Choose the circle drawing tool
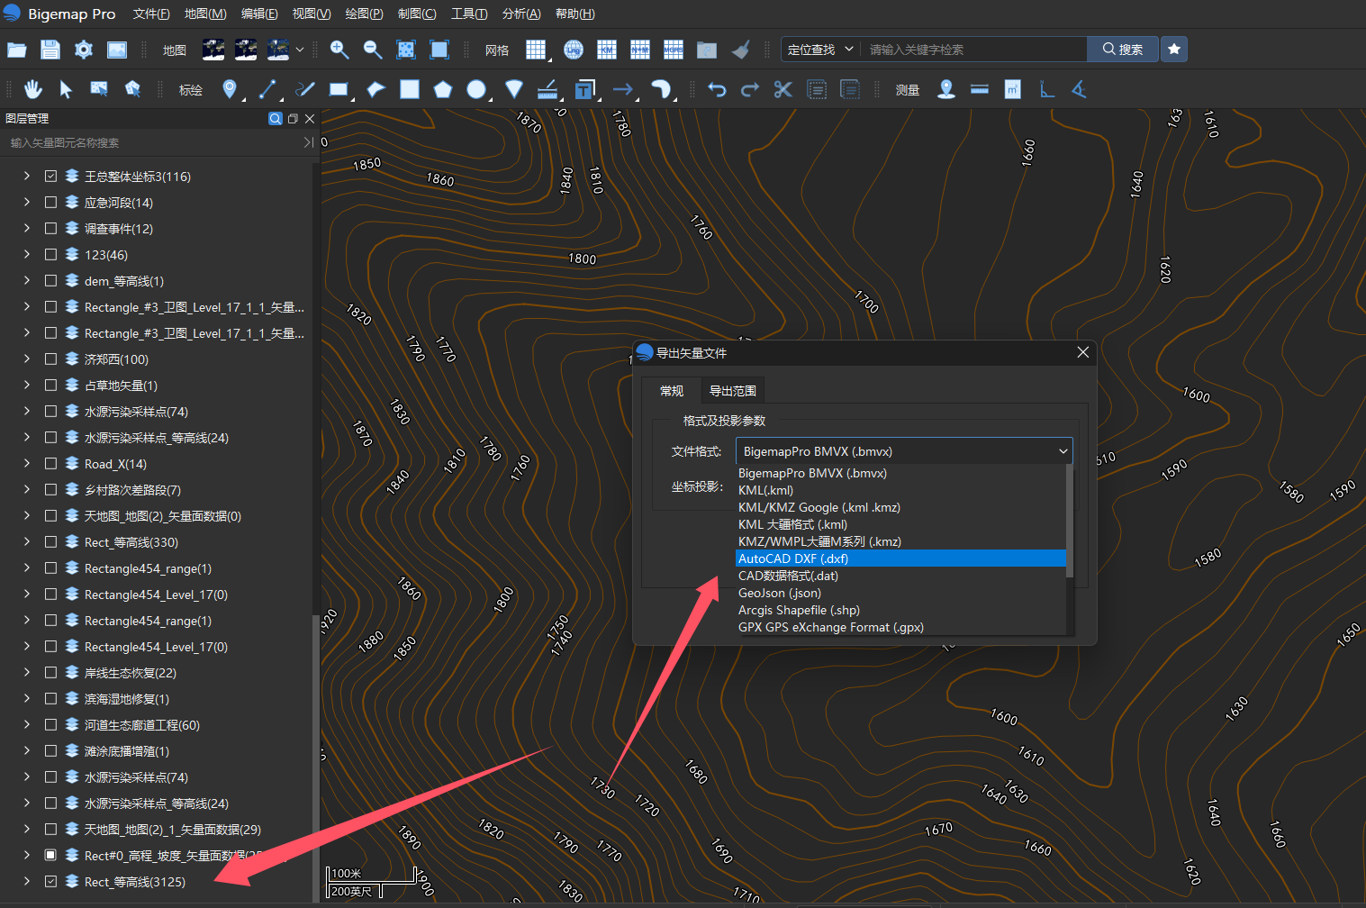 click(477, 89)
